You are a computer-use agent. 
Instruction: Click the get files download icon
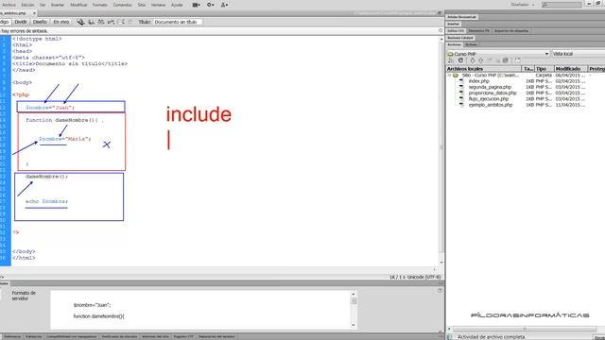(x=472, y=60)
